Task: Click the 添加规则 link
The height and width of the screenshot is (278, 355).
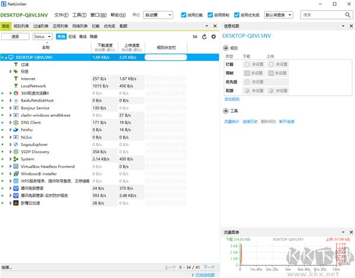Action: (231, 99)
